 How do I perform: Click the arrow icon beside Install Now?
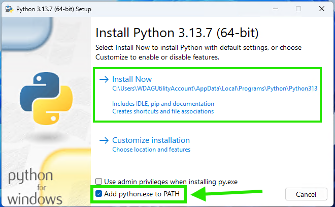[104, 79]
